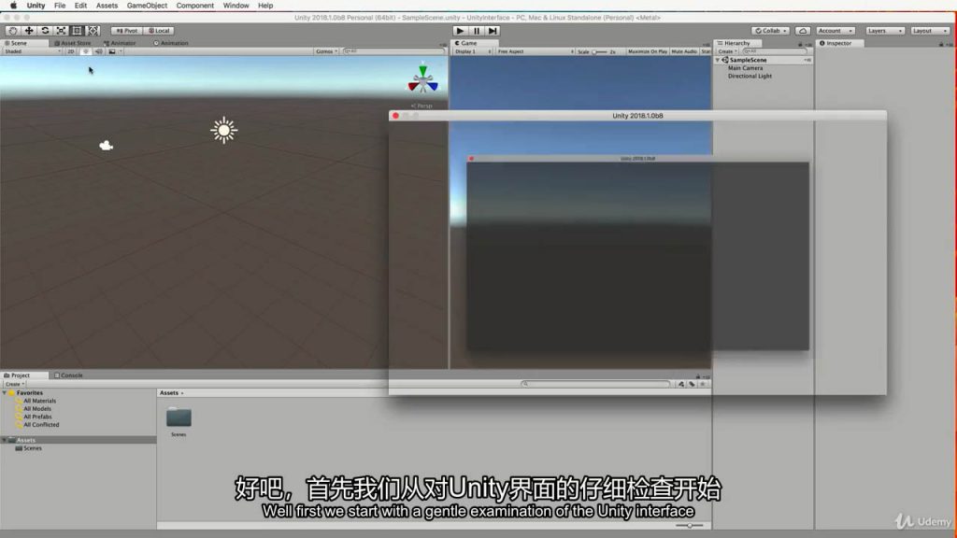Image resolution: width=957 pixels, height=538 pixels.
Task: Open the Assets menu in menu bar
Action: click(x=107, y=6)
